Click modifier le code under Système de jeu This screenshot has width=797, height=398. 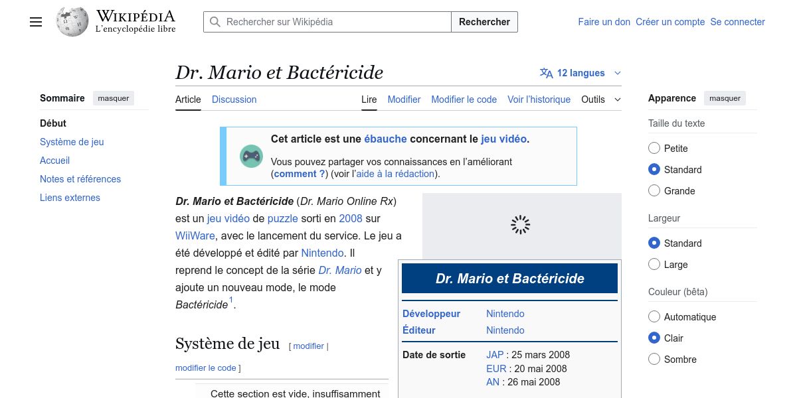pyautogui.click(x=206, y=368)
